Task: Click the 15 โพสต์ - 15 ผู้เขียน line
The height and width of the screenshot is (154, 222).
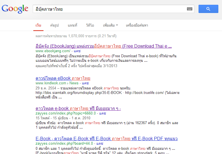Action: point(63,118)
